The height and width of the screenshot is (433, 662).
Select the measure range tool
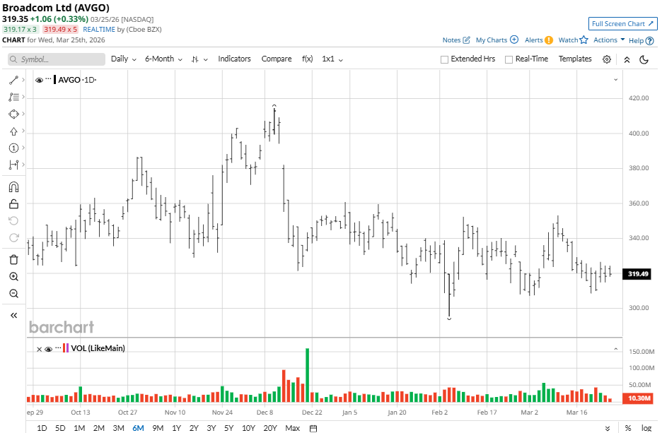[x=13, y=165]
